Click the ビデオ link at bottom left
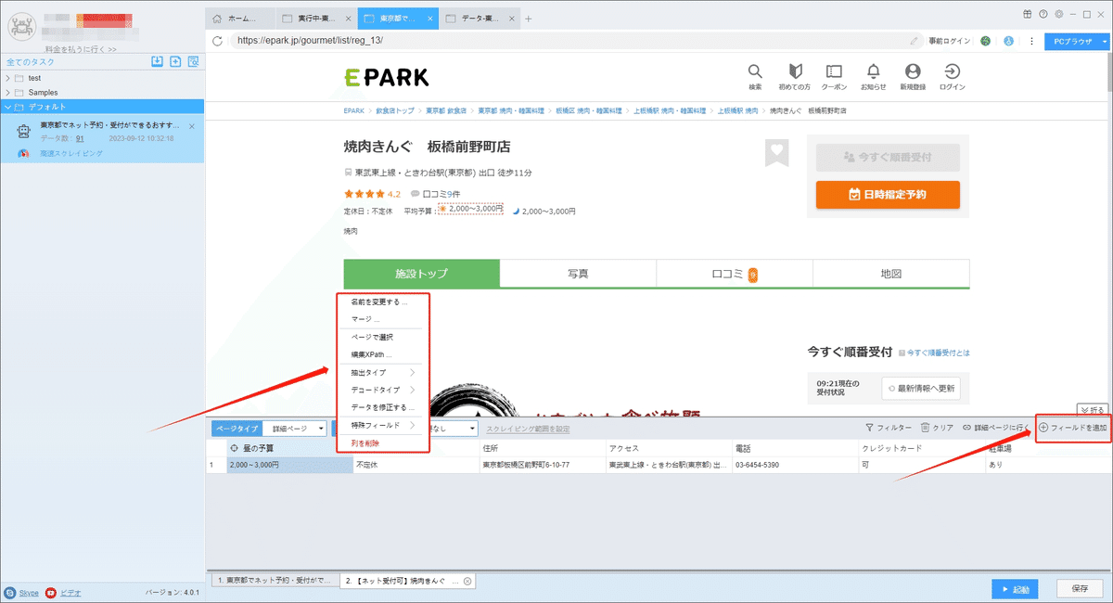 tap(70, 592)
